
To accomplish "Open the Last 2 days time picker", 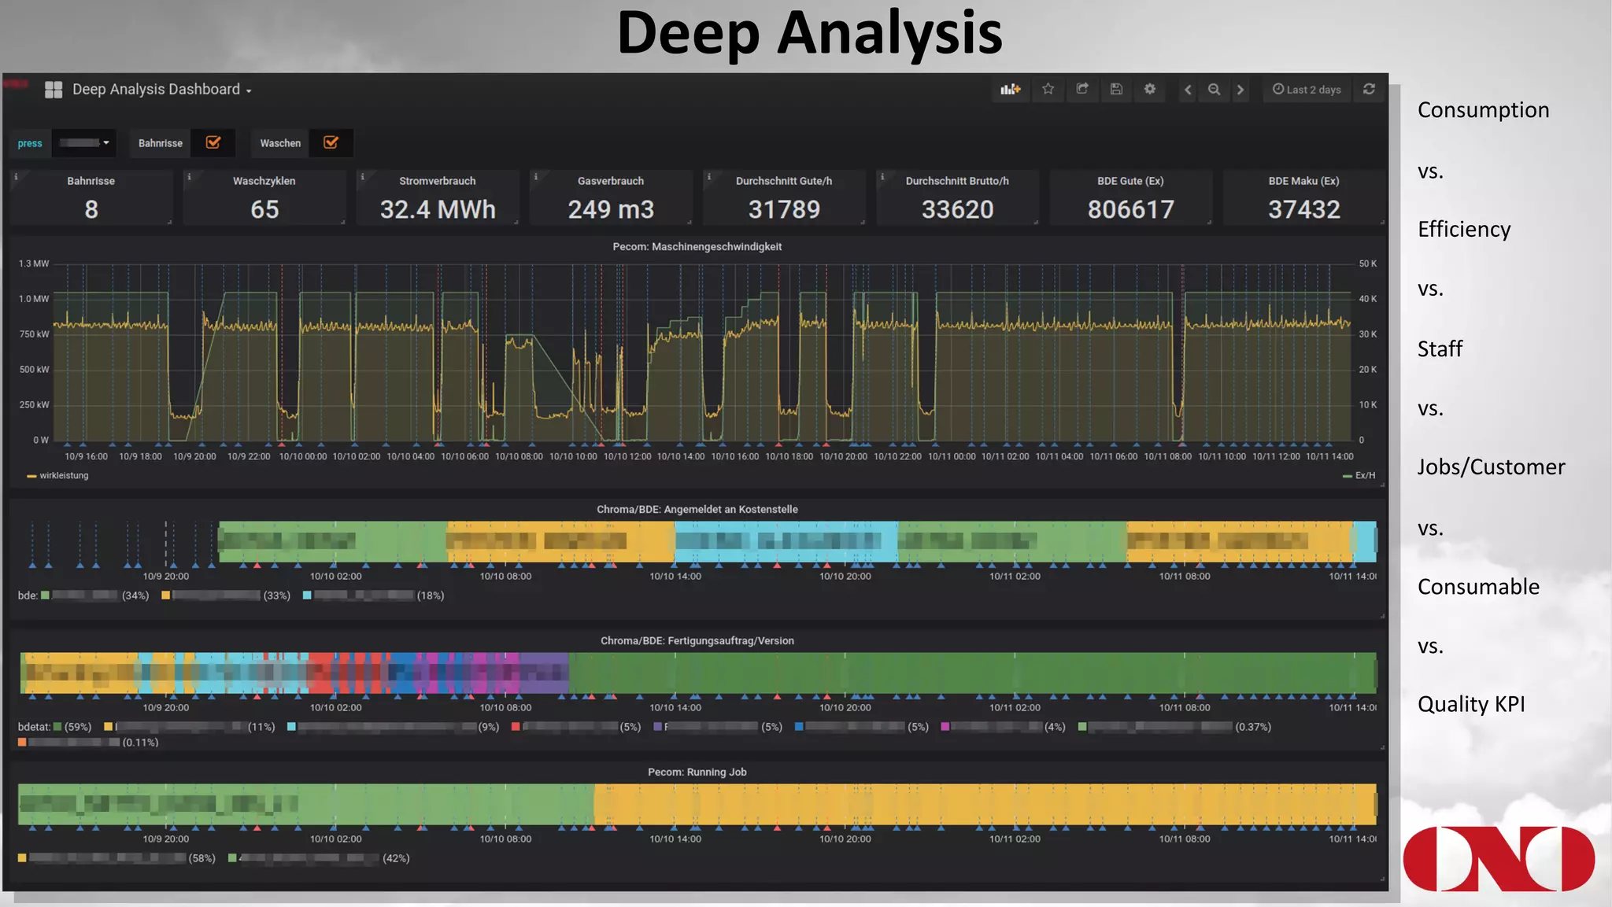I will coord(1307,90).
